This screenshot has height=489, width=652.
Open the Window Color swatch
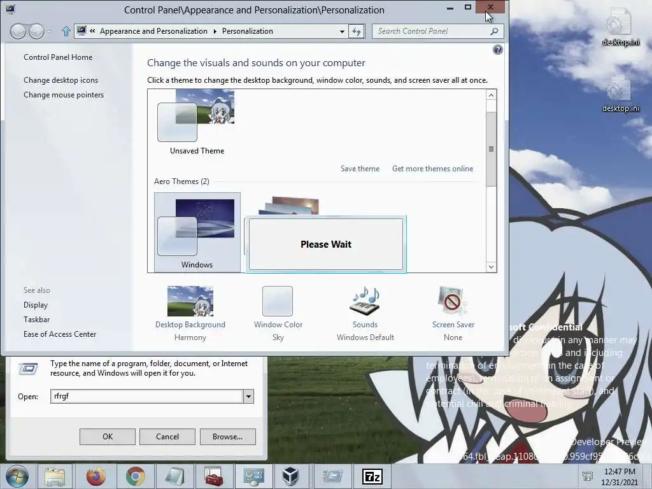278,301
